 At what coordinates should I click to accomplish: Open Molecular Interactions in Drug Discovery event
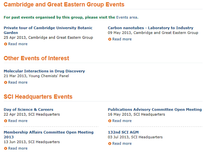[44, 71]
